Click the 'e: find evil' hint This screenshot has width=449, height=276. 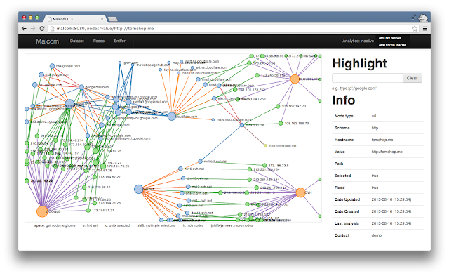pyautogui.click(x=91, y=226)
